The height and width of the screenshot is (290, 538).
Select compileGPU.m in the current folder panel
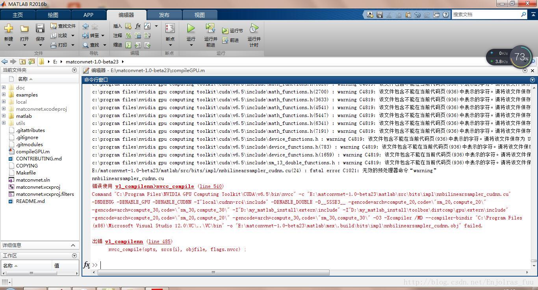tap(33, 151)
